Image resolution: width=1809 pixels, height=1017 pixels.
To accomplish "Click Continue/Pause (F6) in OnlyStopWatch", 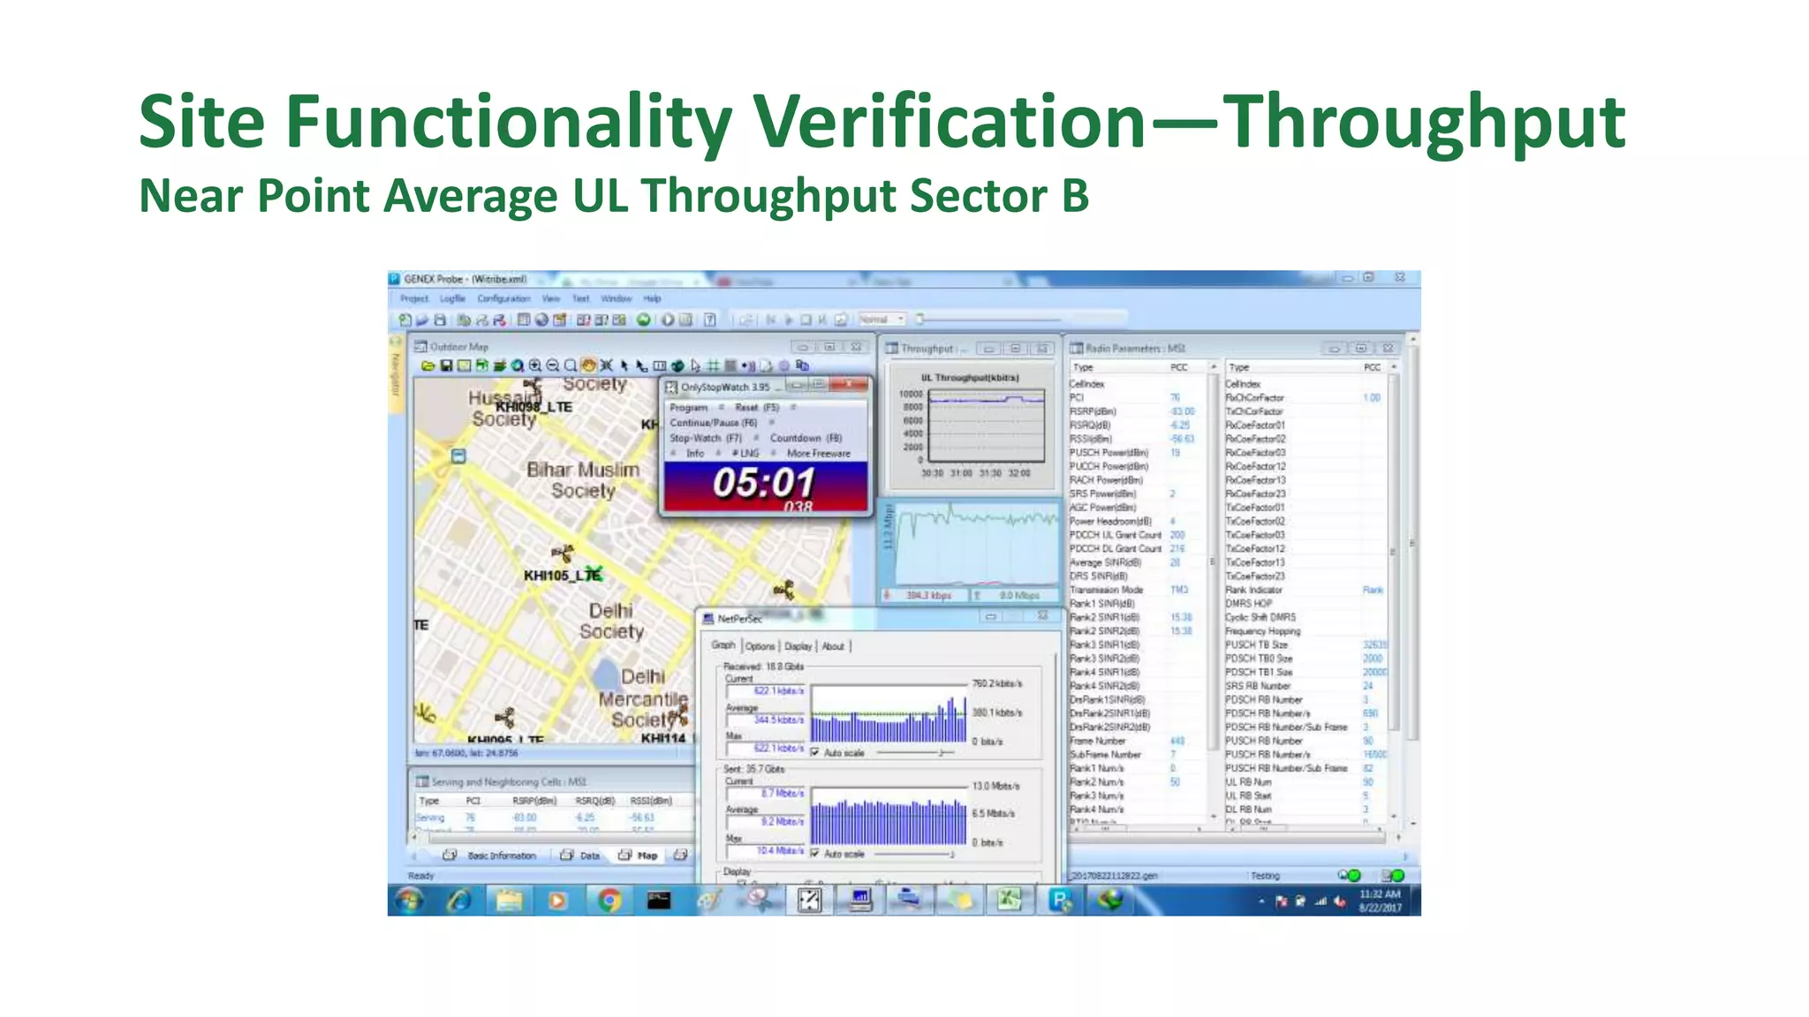I will (714, 423).
